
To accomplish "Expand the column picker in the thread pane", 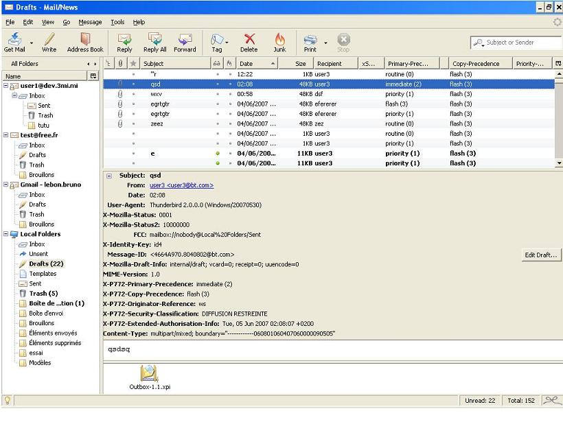I will click(558, 62).
